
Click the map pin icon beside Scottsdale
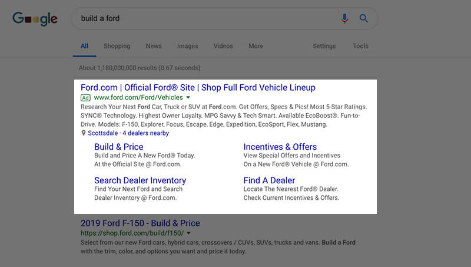tap(84, 133)
